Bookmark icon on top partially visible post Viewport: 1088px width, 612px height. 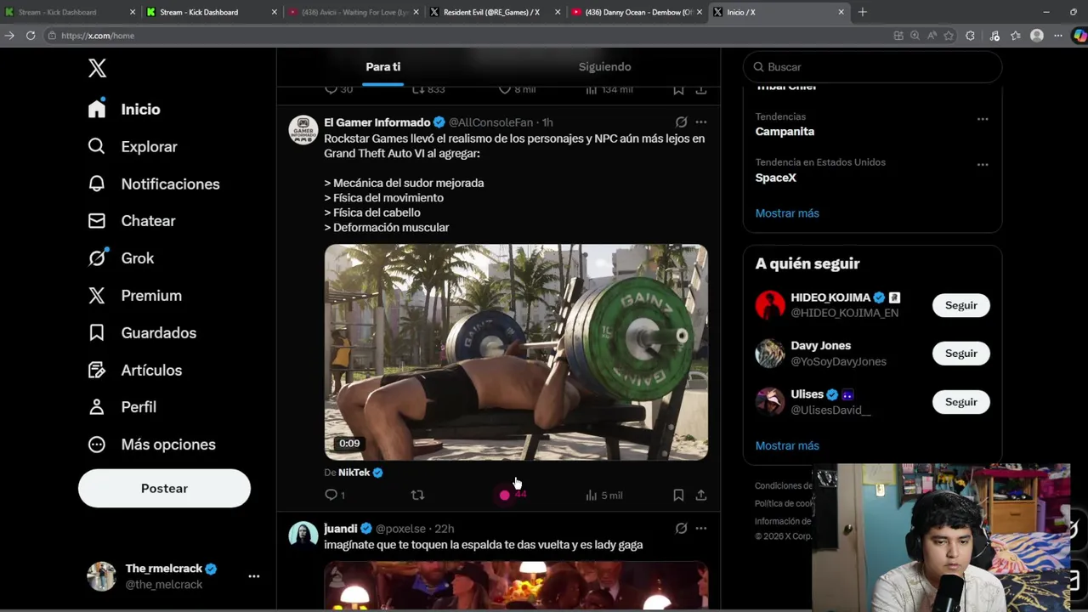(x=678, y=89)
